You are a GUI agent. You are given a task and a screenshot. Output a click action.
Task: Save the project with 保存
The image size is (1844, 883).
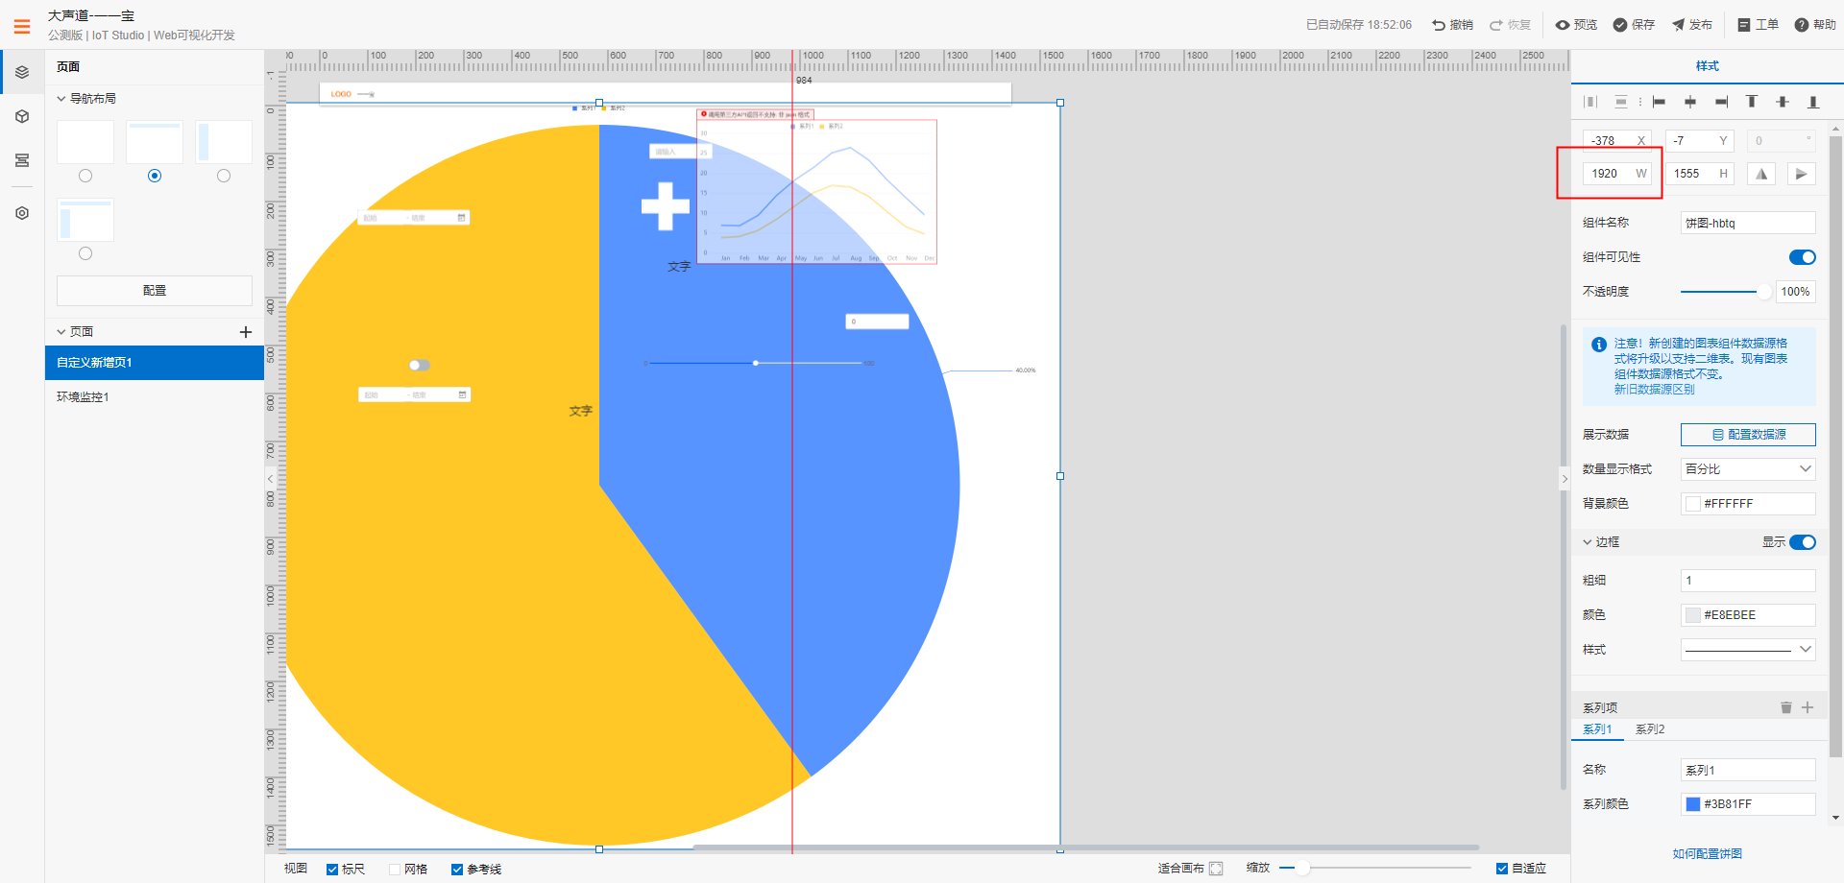1634,25
